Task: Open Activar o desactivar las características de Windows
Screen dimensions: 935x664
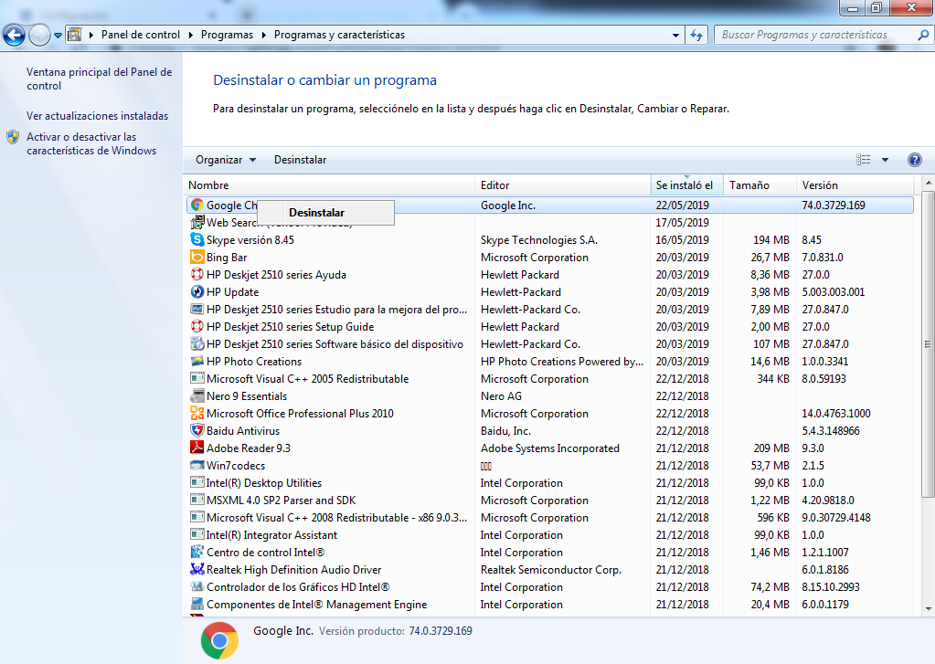Action: [91, 143]
